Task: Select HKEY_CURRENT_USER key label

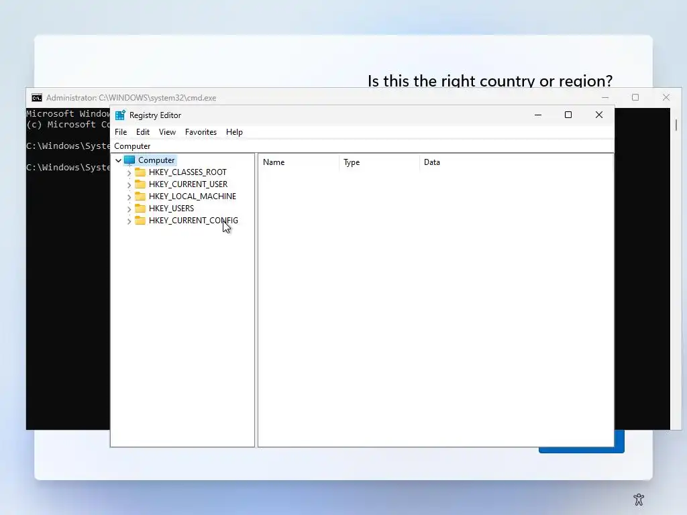Action: coord(188,184)
